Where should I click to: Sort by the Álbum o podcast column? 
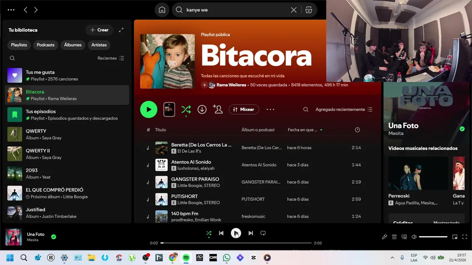point(258,130)
